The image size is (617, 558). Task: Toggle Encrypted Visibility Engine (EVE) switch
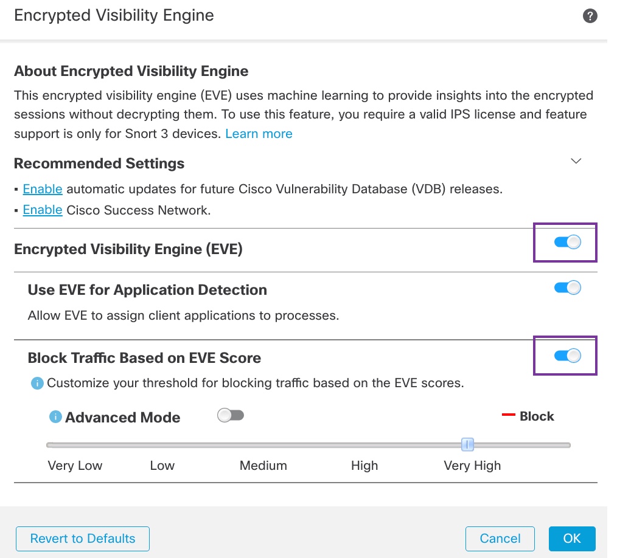pyautogui.click(x=567, y=243)
